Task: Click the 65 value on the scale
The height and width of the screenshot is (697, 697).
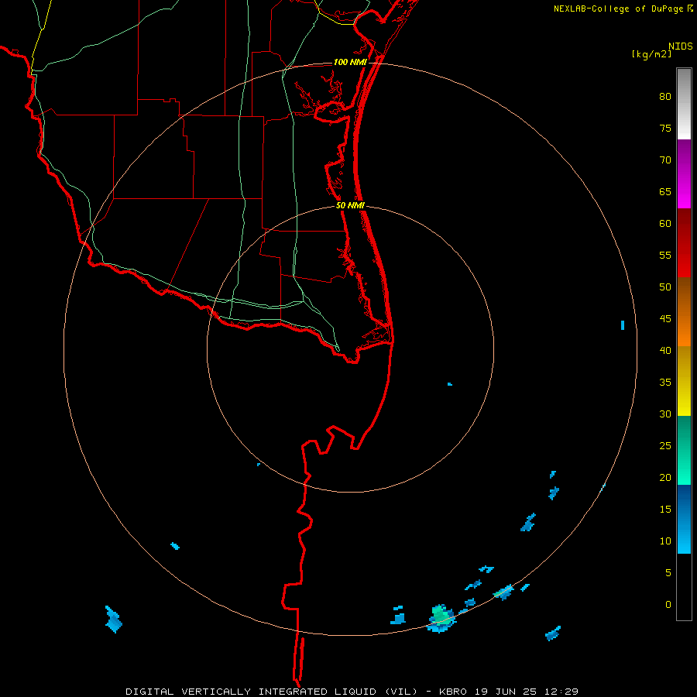Action: (x=665, y=191)
